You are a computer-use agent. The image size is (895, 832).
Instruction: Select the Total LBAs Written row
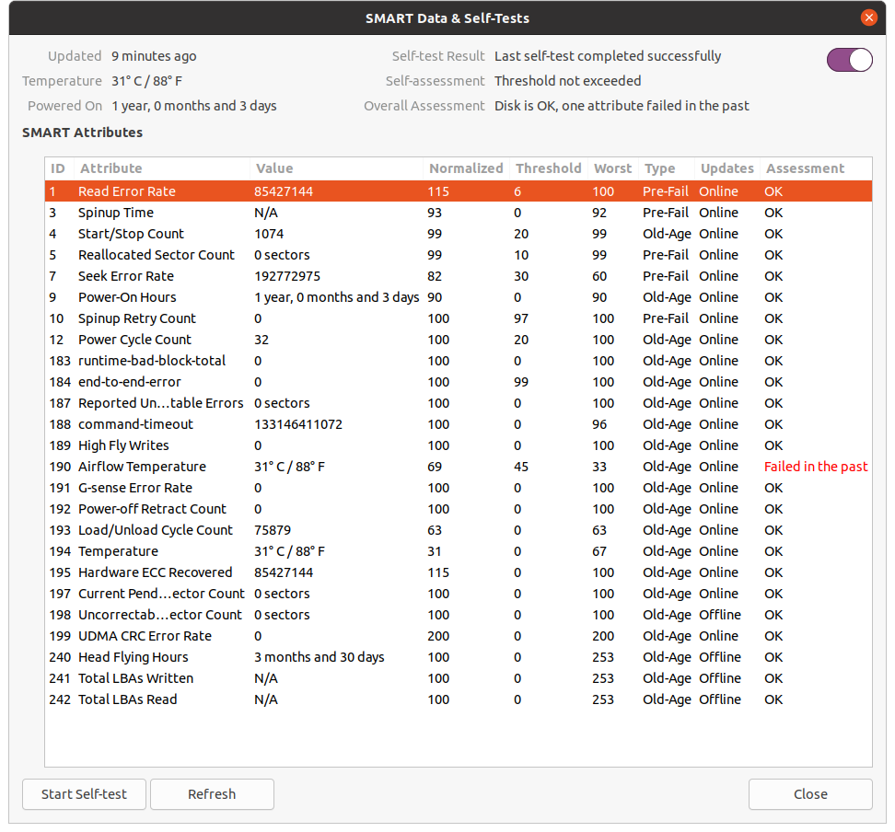pyautogui.click(x=459, y=677)
